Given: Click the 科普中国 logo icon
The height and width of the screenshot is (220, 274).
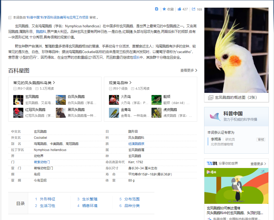Looking at the screenshot, I should [x=215, y=117].
